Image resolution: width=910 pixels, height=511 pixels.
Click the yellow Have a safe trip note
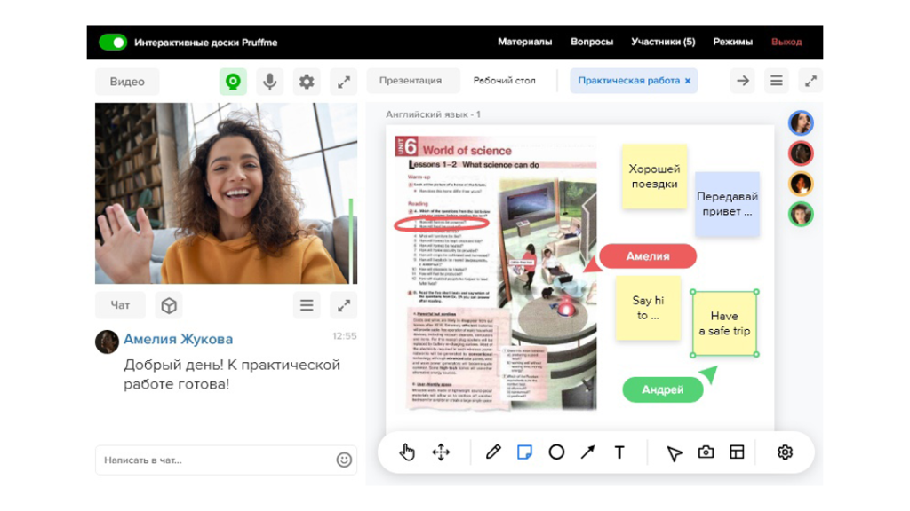(724, 324)
